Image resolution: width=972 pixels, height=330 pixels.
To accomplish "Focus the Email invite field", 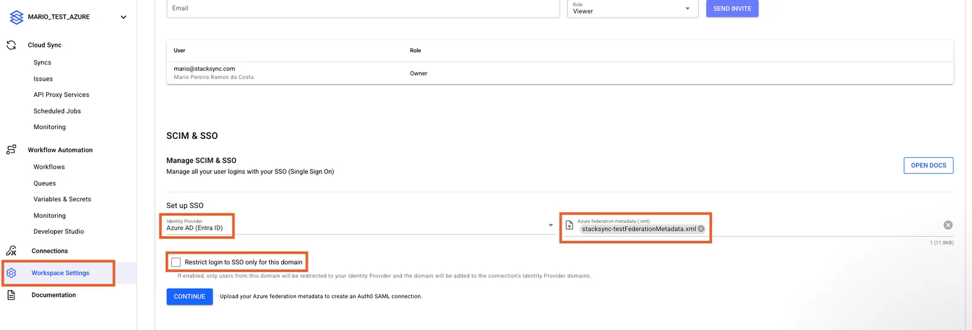I will (363, 8).
